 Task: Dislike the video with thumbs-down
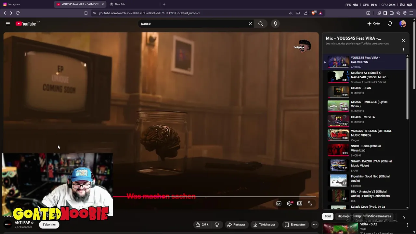[x=217, y=225]
